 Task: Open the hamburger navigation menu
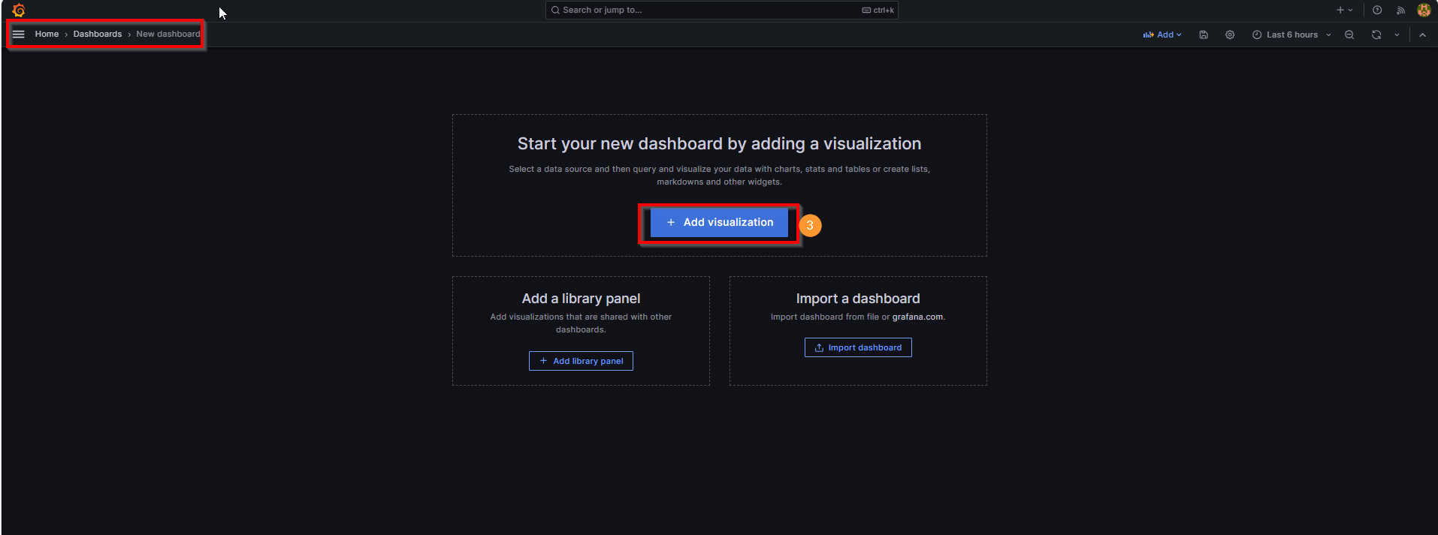click(x=19, y=35)
